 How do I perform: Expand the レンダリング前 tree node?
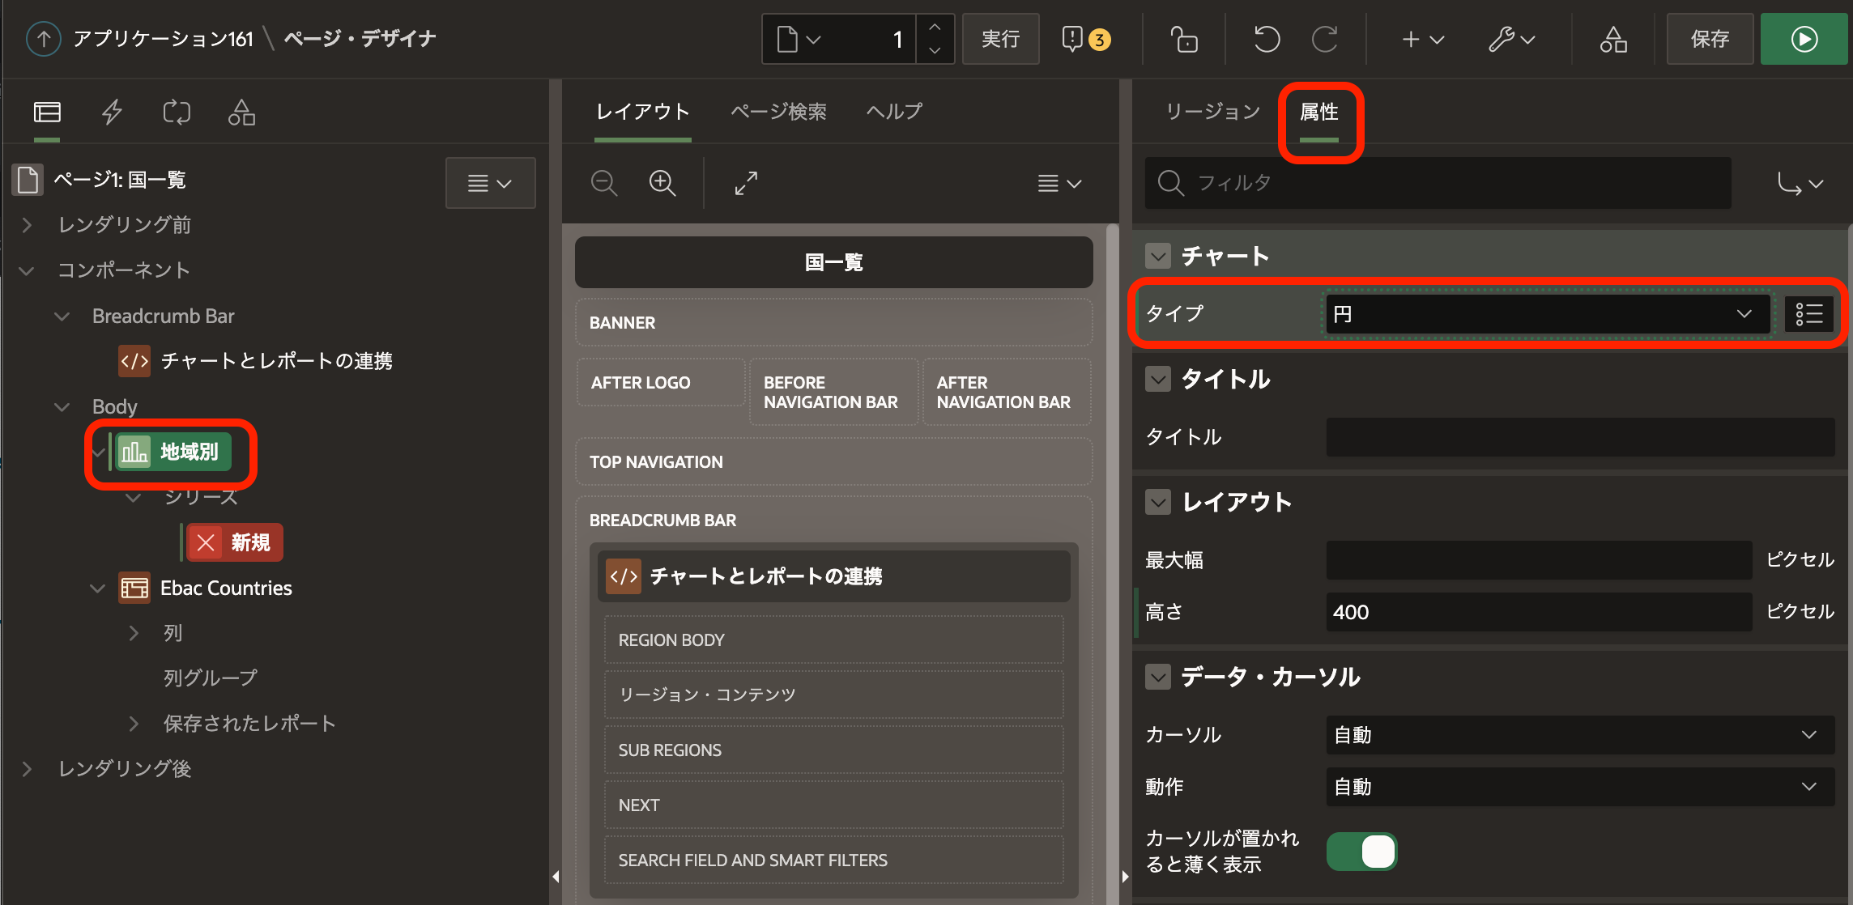click(27, 225)
